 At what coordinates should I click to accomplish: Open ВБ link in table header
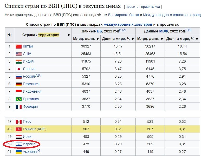(x=100, y=31)
